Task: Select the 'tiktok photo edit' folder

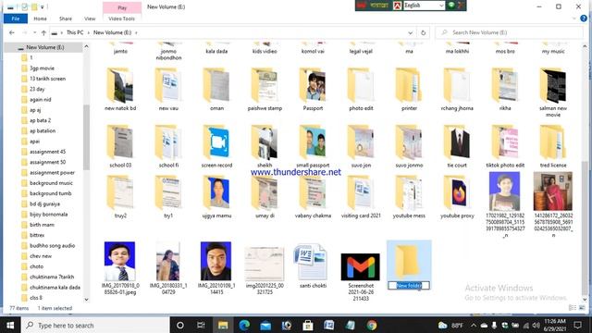Action: pyautogui.click(x=505, y=146)
